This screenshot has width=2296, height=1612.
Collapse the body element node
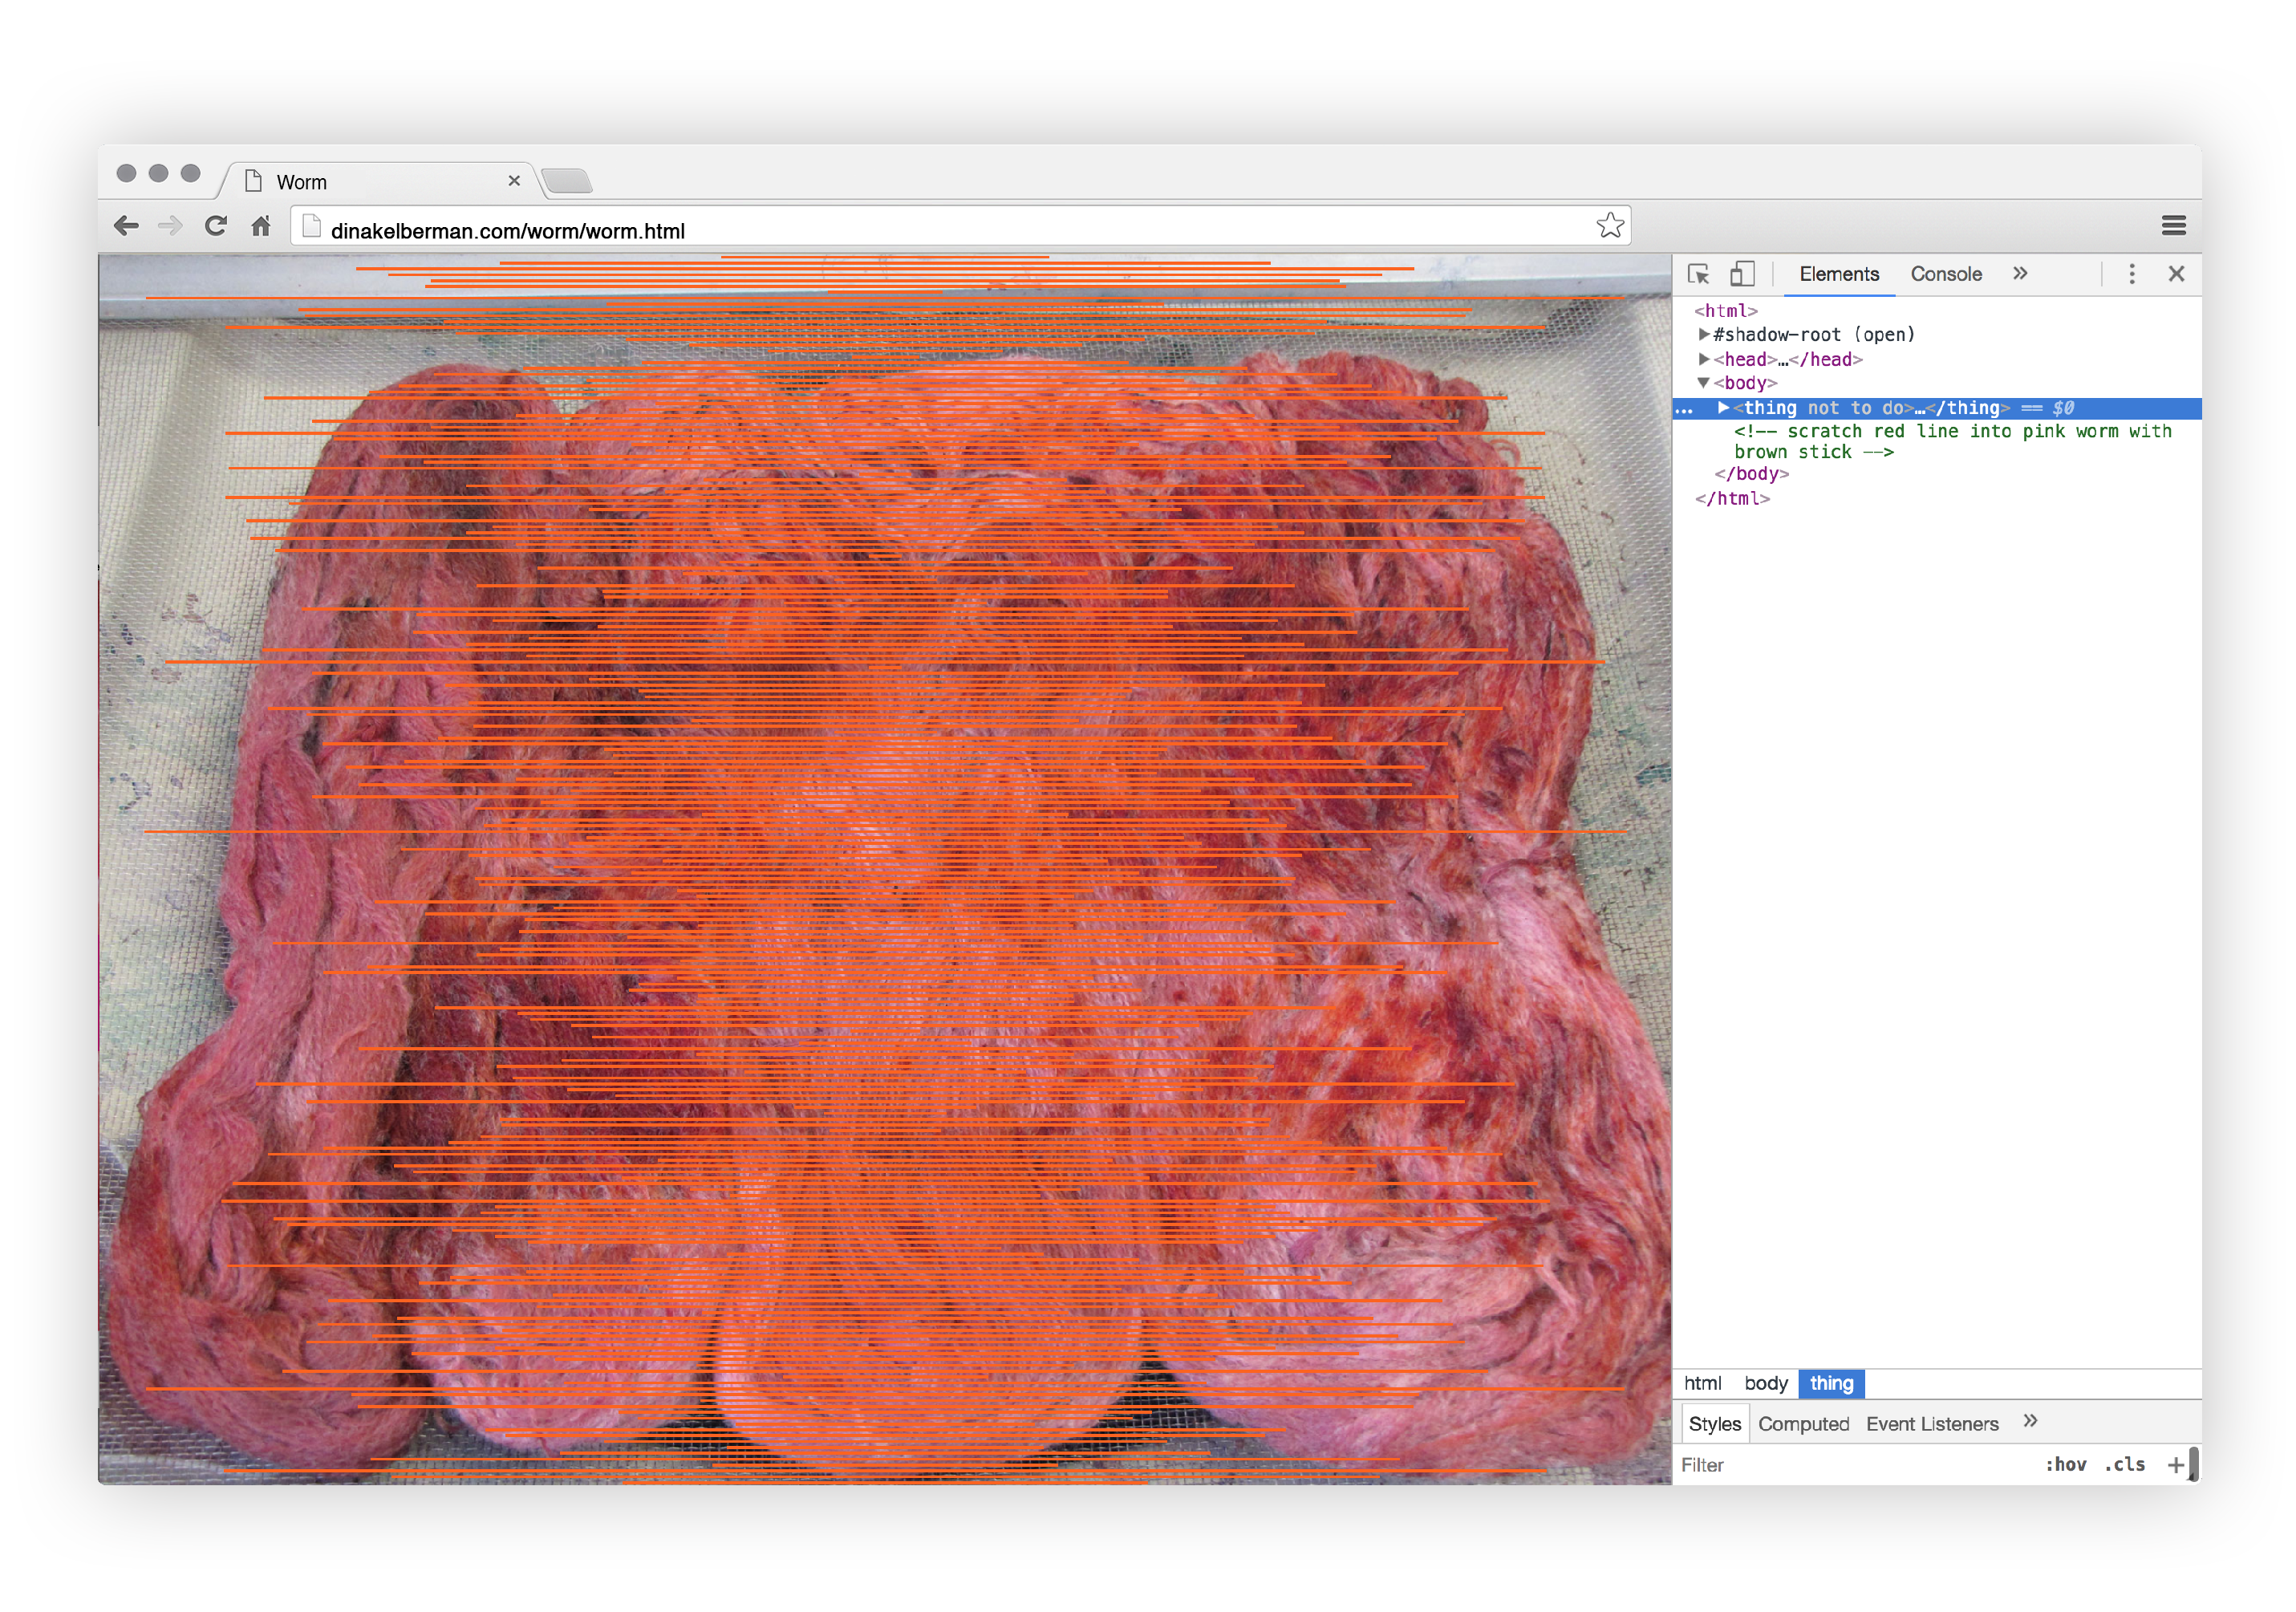[1704, 383]
